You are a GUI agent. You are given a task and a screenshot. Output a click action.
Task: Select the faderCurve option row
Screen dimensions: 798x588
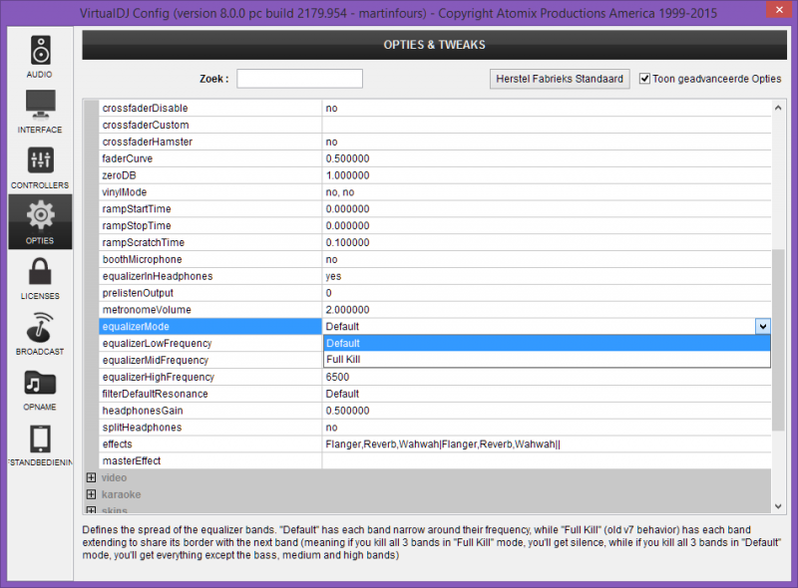click(x=435, y=158)
